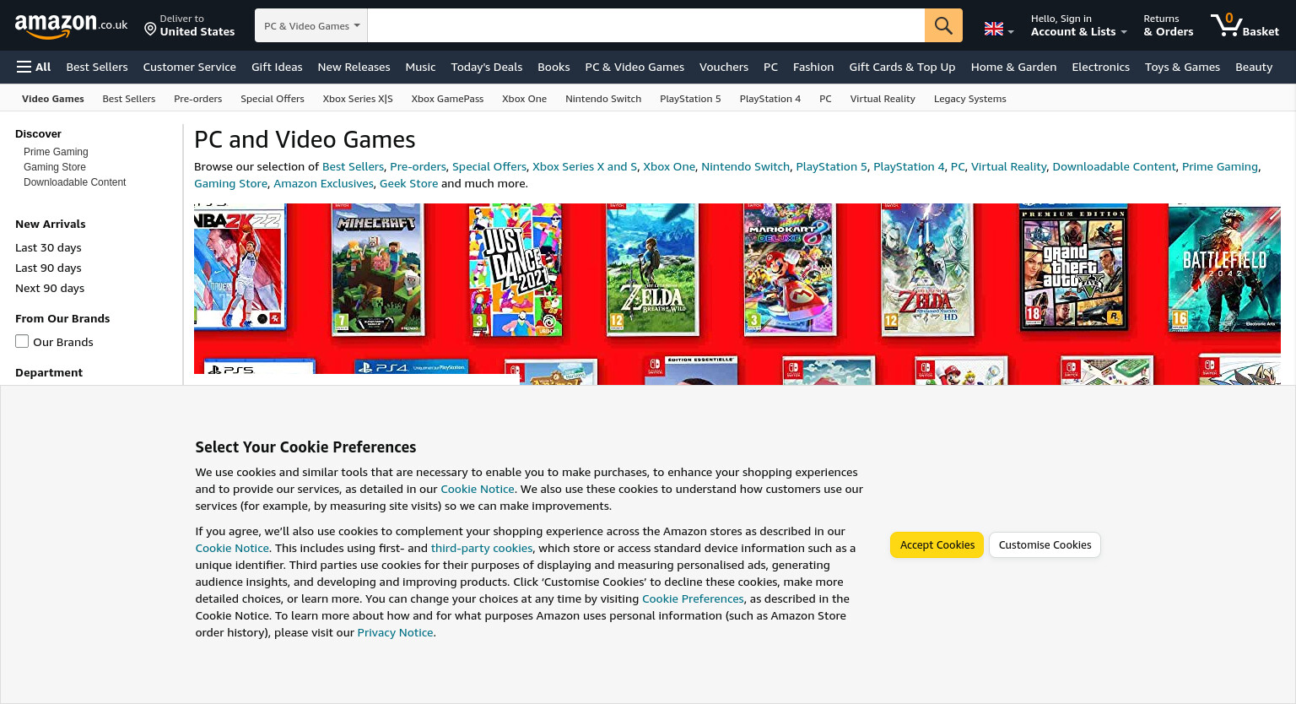Select the Special Offers subnav tab
The width and height of the screenshot is (1296, 704).
point(272,99)
